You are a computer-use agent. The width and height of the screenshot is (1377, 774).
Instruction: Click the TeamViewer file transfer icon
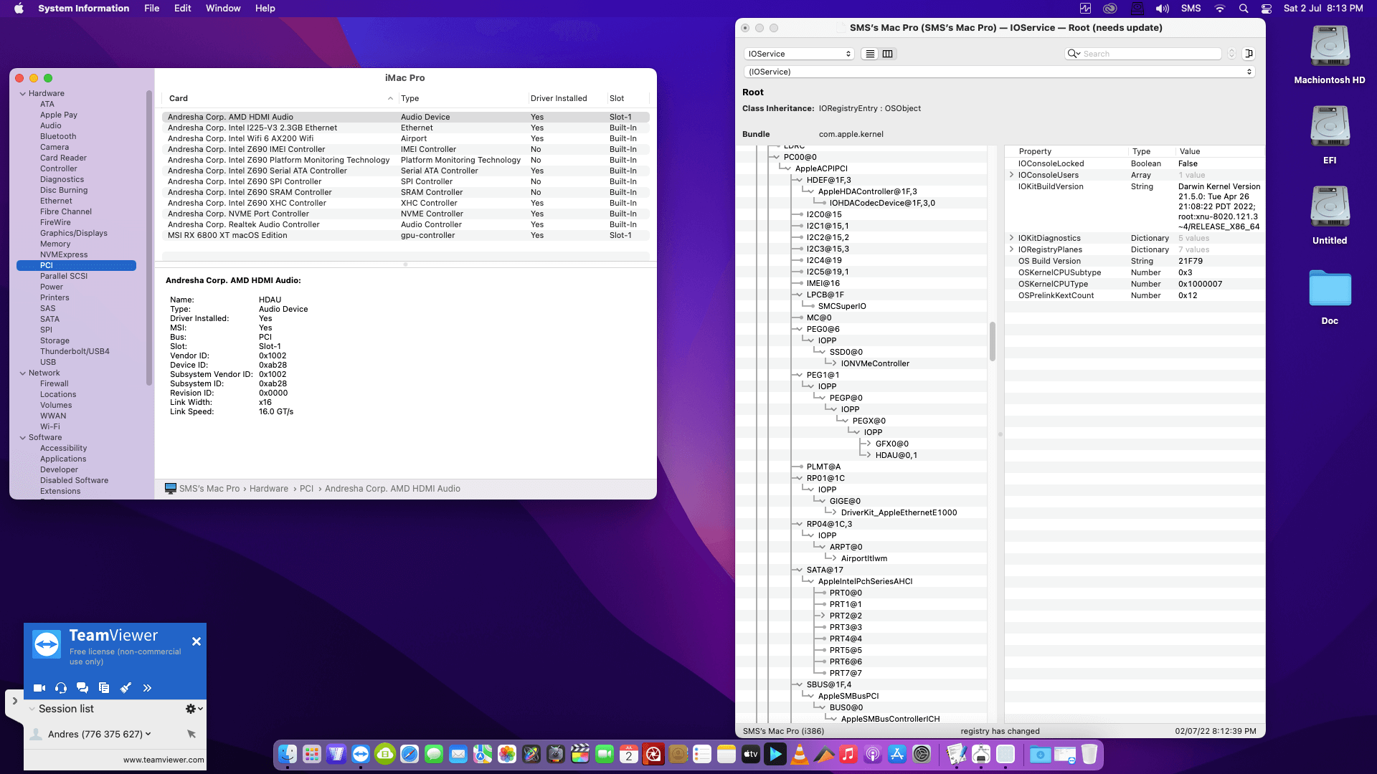point(104,688)
